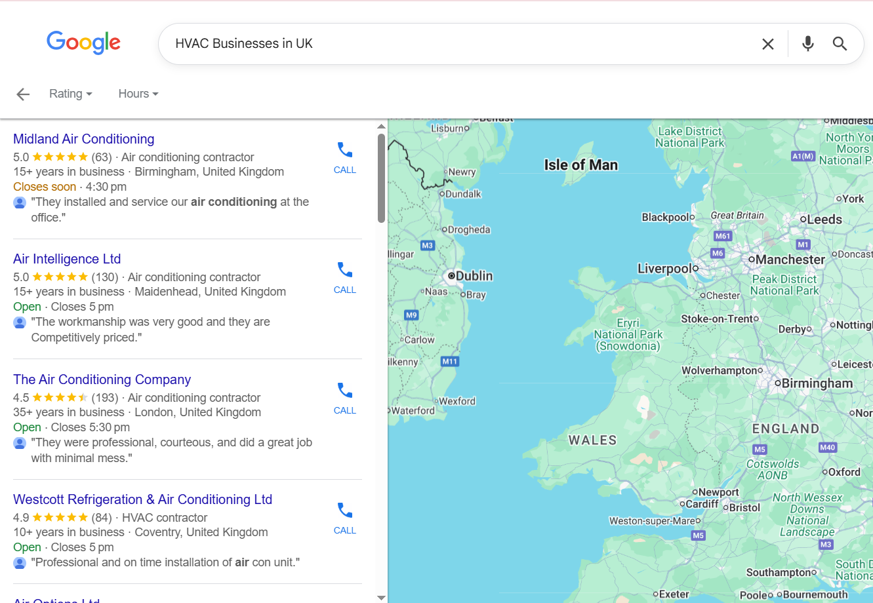Click the magnifying glass search icon

(840, 44)
